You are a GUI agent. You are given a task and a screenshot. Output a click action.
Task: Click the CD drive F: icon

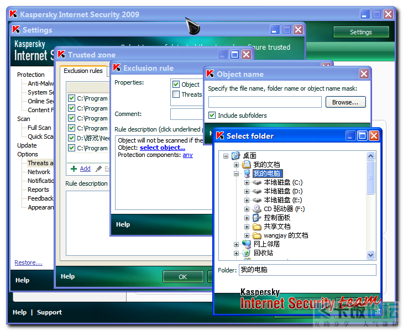click(x=257, y=209)
